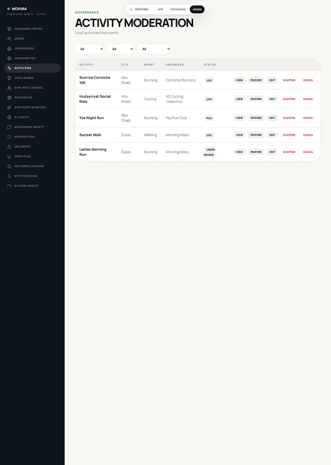This screenshot has width=331, height=465.
Task: Click the Organisers building icon
Action: (9, 49)
